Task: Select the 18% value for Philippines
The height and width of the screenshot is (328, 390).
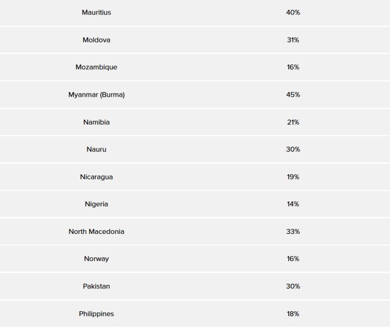Action: (293, 313)
